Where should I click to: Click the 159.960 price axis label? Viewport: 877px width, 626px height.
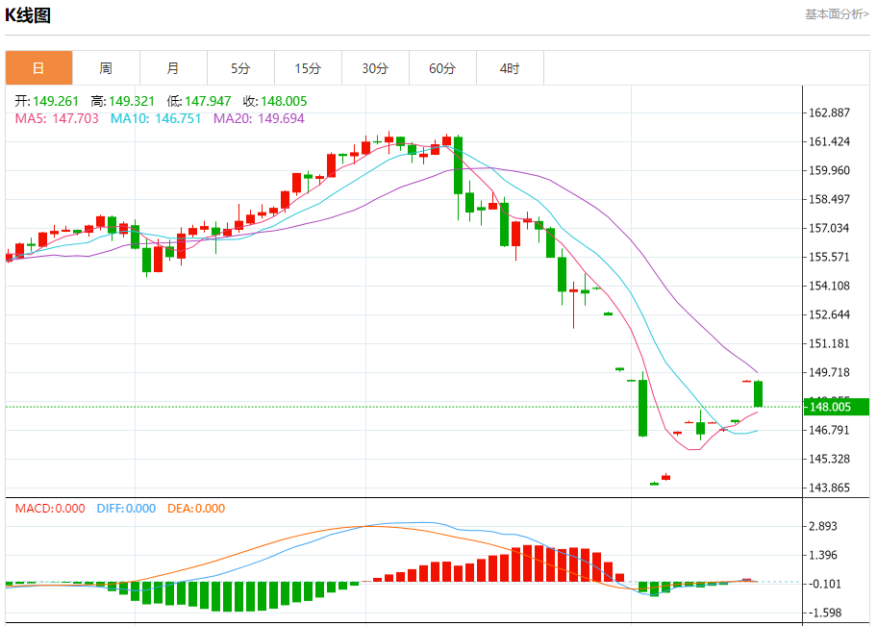[x=830, y=170]
